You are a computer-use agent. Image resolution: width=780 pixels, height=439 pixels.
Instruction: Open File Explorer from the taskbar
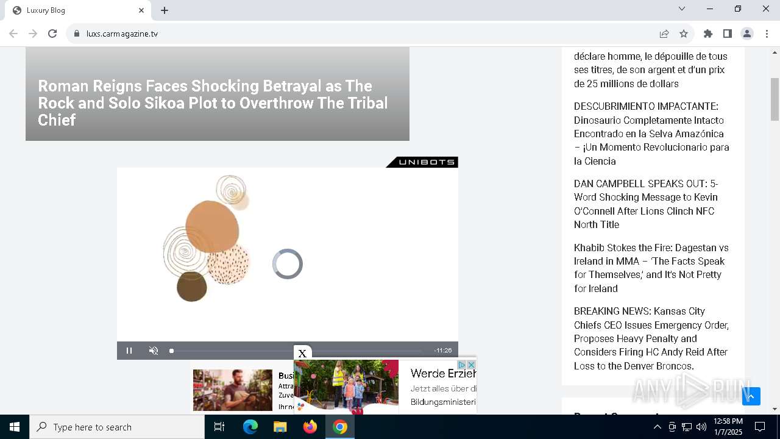pyautogui.click(x=280, y=427)
